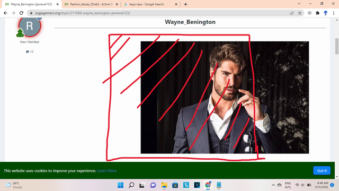
Task: Open Chrome from the taskbar
Action: (208, 185)
